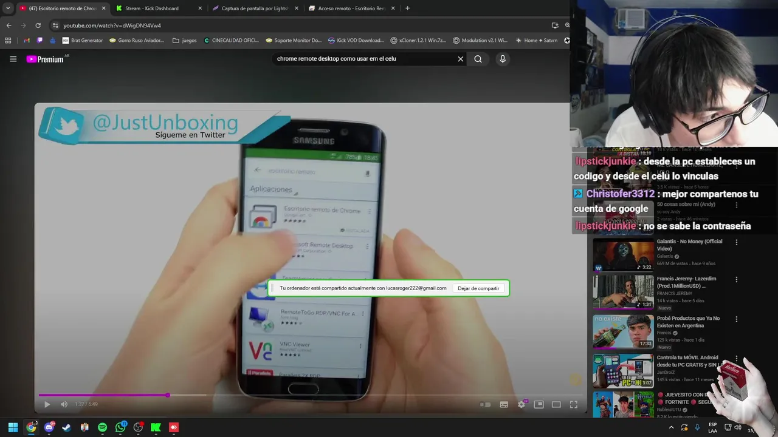Image resolution: width=778 pixels, height=437 pixels.
Task: Open more options for Galantis No Money video
Action: pyautogui.click(x=736, y=242)
